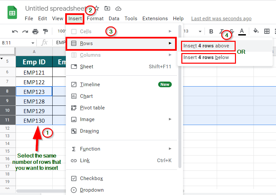Click the Emp ID header cell
Viewport: 276px width, 195px height.
34,62
